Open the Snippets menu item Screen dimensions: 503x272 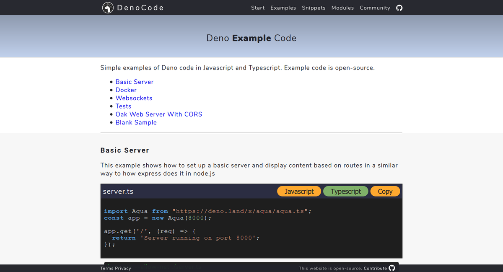point(314,8)
